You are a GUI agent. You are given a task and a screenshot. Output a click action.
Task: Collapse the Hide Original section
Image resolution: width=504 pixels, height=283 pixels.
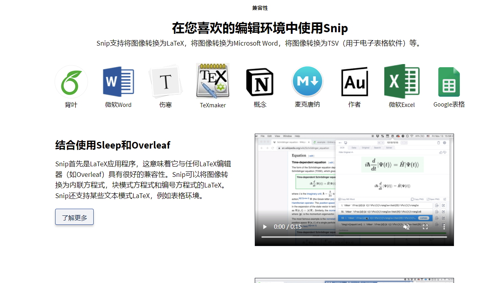tap(346, 153)
